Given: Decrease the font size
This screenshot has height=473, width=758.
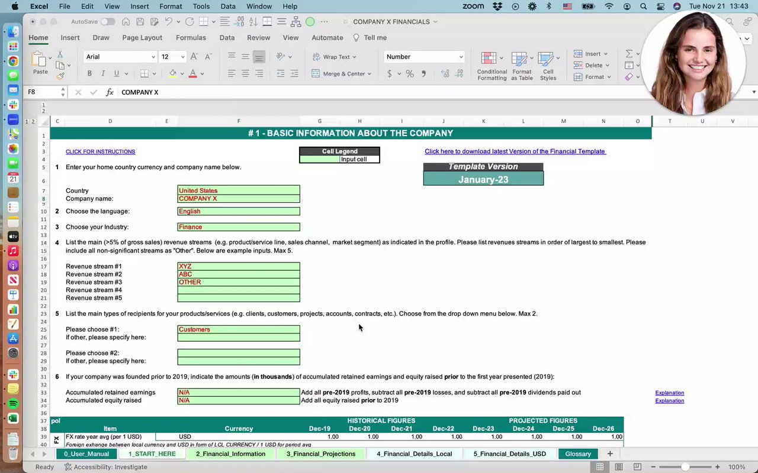Looking at the screenshot, I should tap(208, 57).
